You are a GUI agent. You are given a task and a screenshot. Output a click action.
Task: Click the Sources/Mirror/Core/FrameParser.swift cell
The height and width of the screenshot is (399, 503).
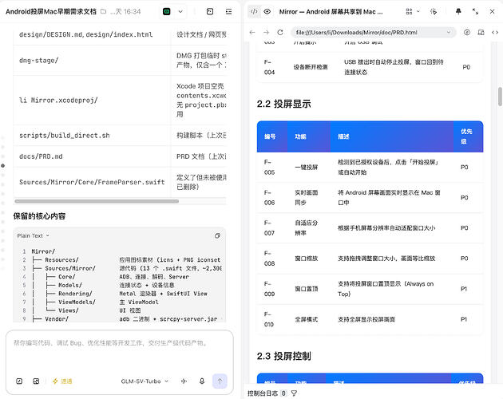(x=92, y=182)
